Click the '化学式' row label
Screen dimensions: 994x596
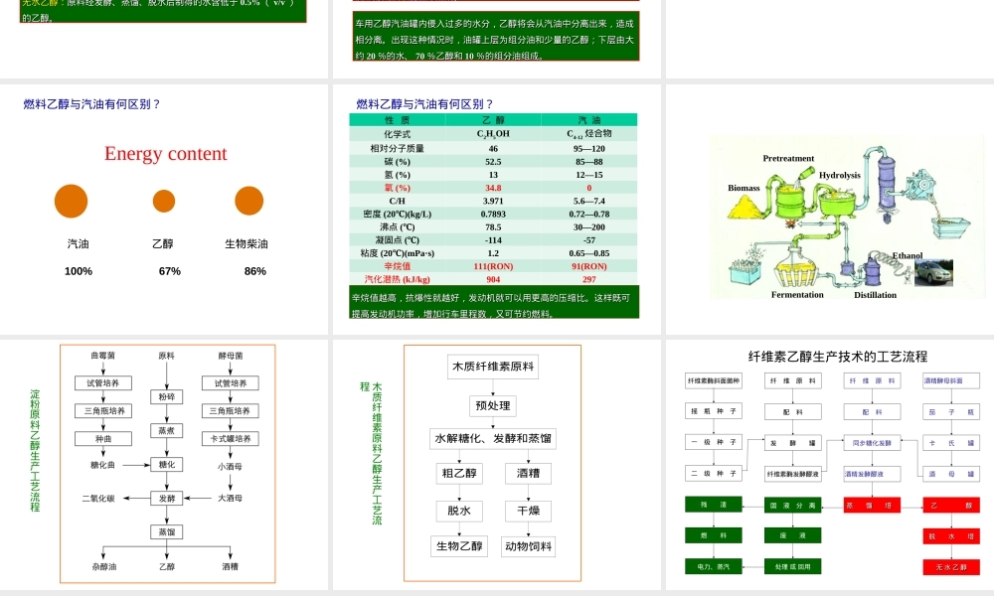[x=398, y=134]
